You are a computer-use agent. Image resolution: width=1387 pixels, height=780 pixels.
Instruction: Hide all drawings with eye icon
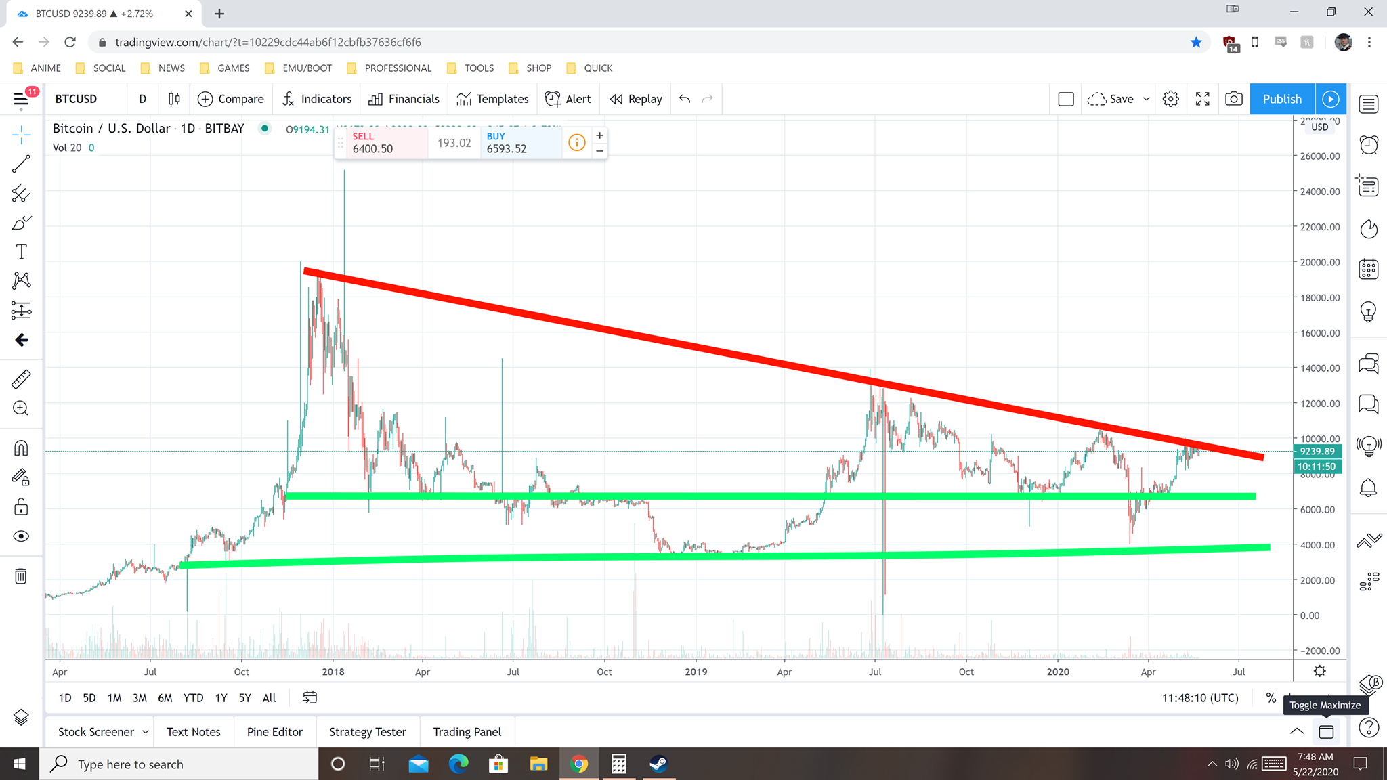pyautogui.click(x=21, y=536)
